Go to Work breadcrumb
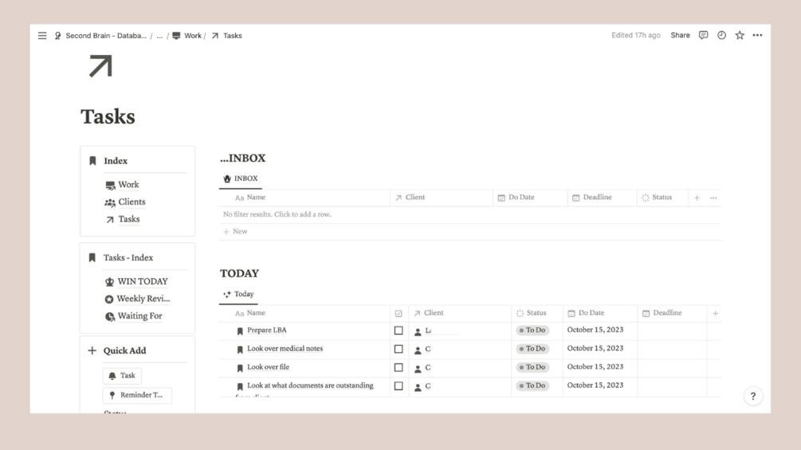 click(193, 36)
